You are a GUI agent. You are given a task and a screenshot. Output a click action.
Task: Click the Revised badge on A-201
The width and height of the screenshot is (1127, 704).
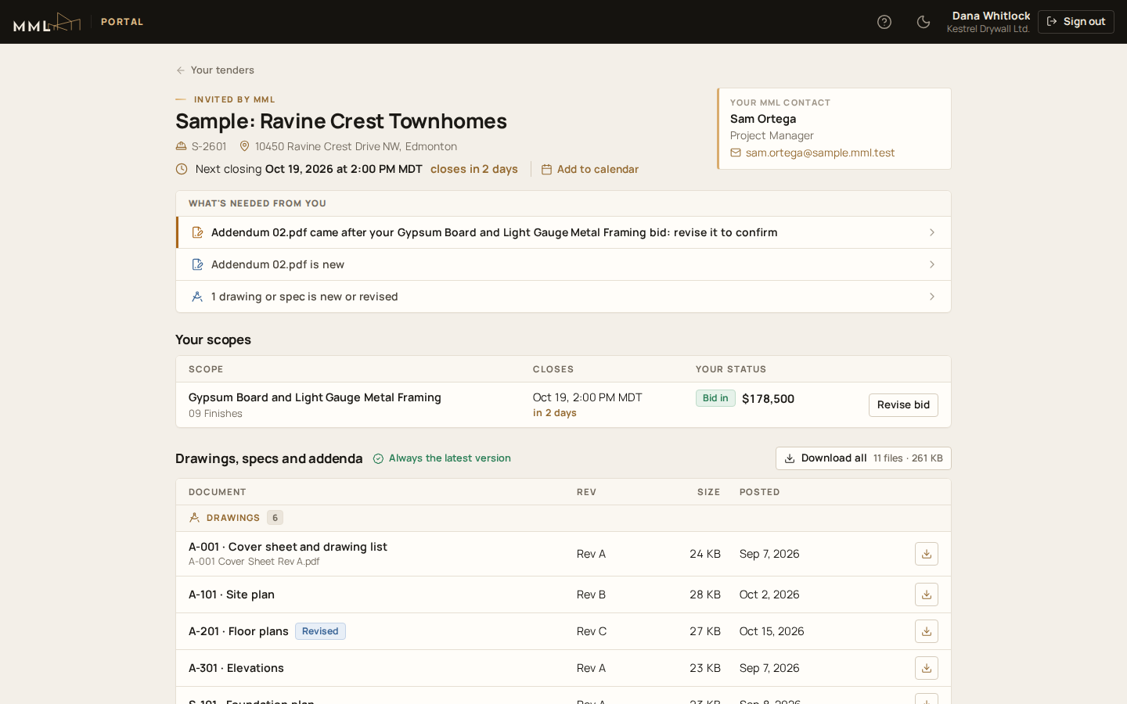pyautogui.click(x=320, y=631)
